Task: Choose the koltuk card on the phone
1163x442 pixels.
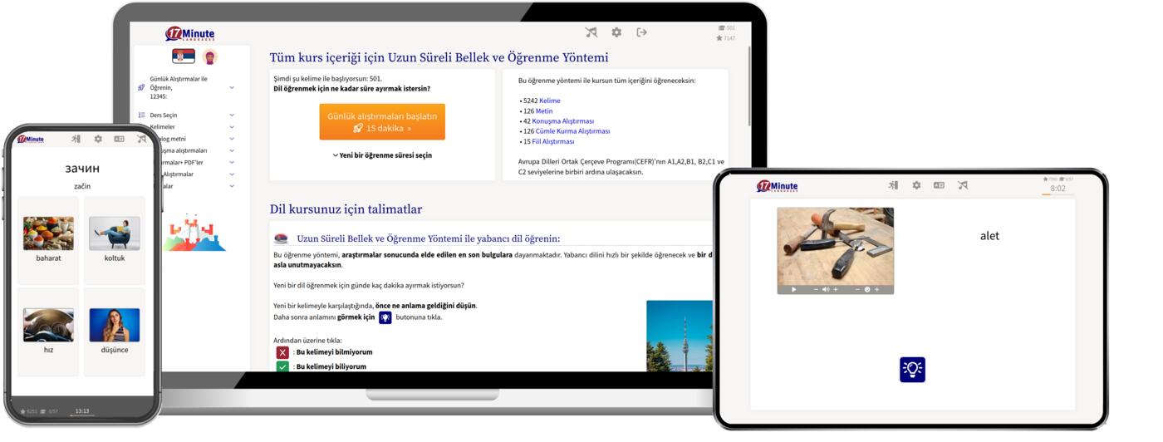Action: [115, 241]
